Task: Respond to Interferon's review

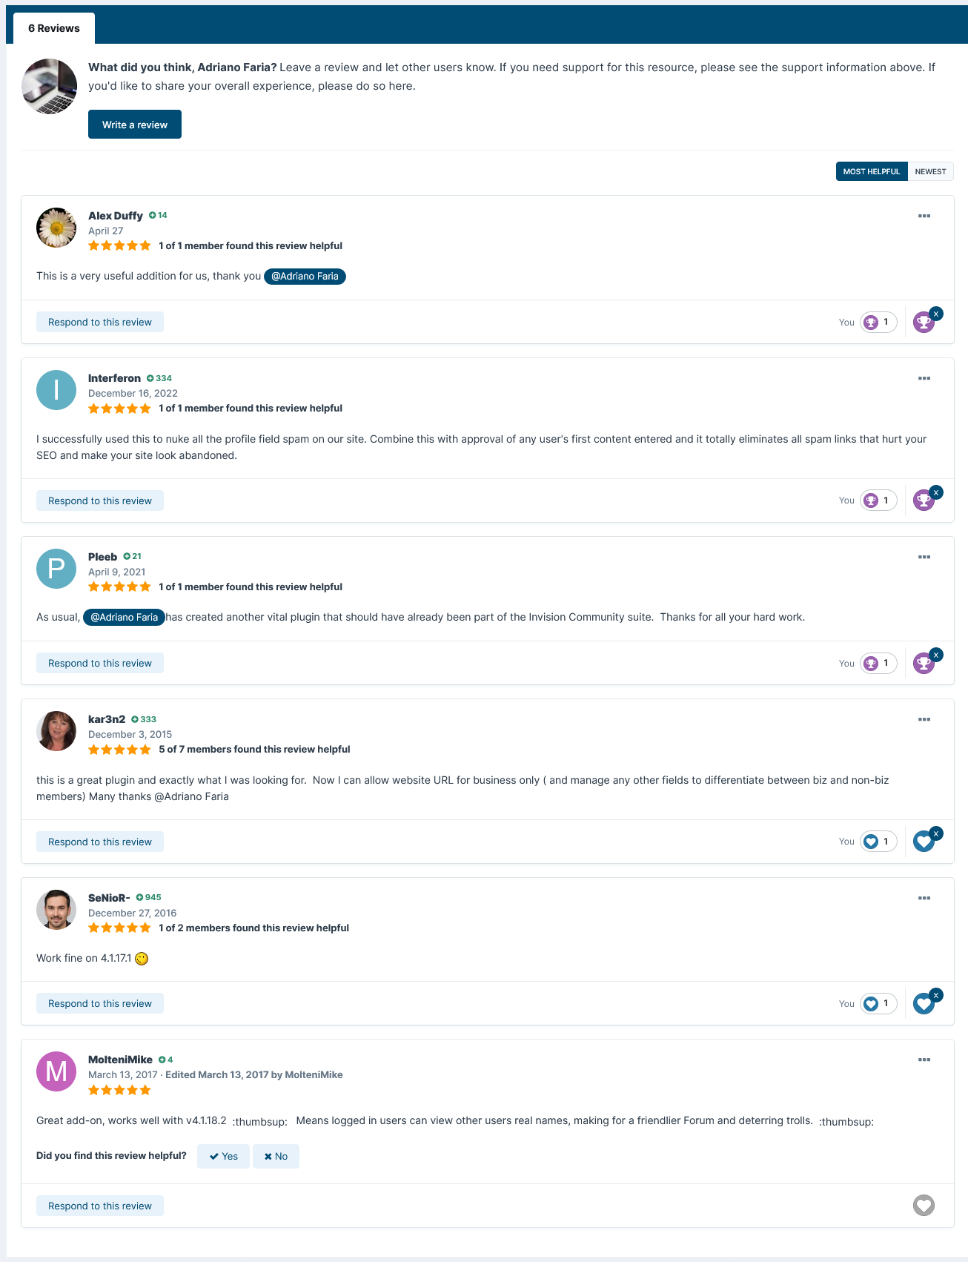Action: click(100, 500)
